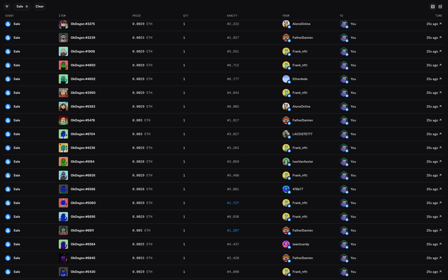448x280 pixels.
Task: Open the OkDegen #6845 thumbnail
Action: click(x=63, y=258)
